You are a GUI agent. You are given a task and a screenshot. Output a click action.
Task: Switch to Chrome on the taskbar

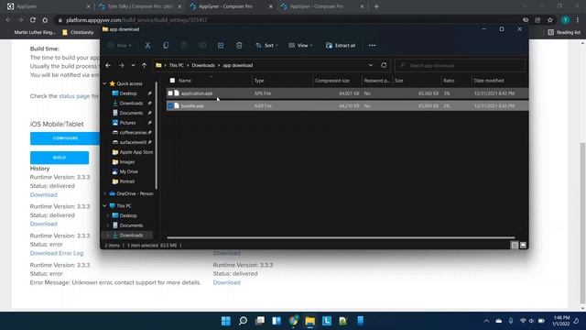[294, 321]
